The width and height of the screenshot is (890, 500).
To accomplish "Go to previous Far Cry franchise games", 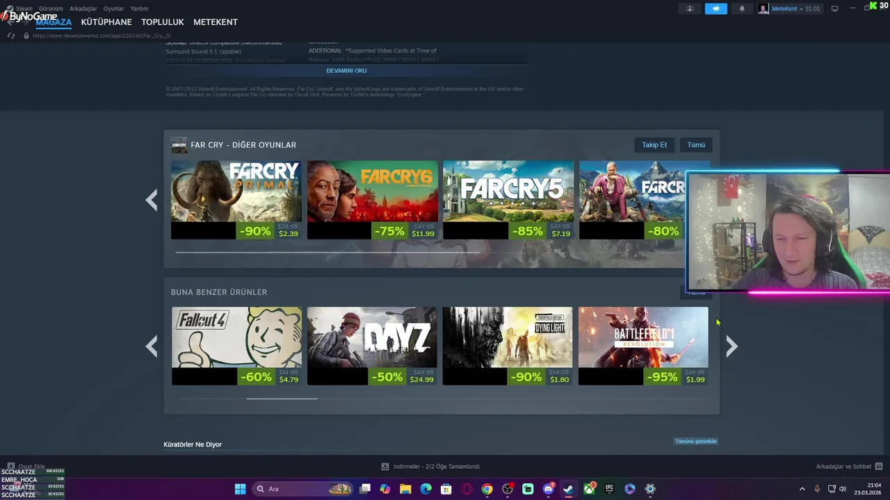I will pos(152,200).
